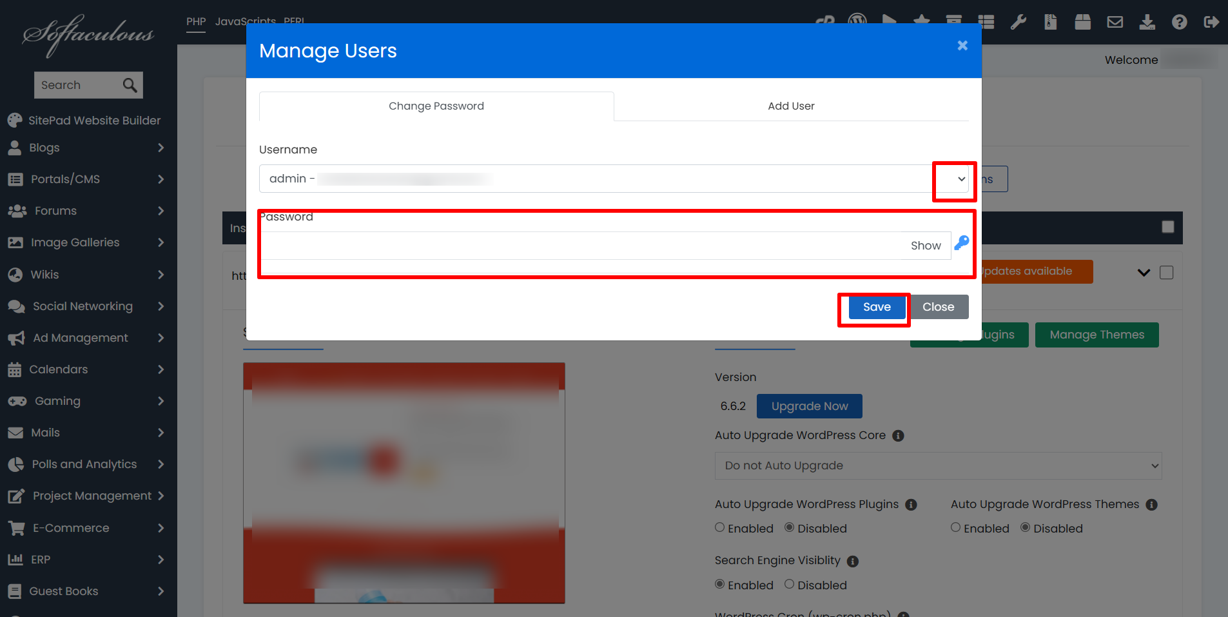
Task: Open the Polls and Analytics menu item
Action: click(84, 464)
